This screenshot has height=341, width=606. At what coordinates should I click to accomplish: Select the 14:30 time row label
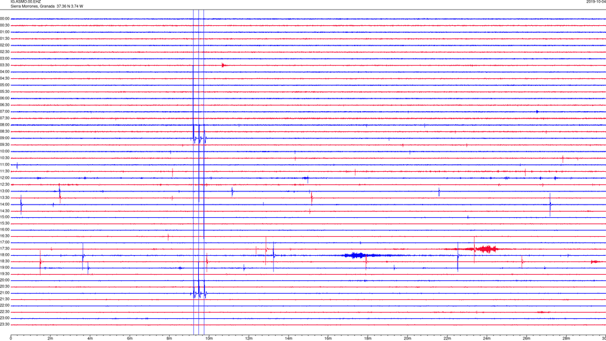point(4,211)
